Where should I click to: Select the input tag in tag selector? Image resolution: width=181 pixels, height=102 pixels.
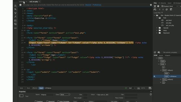(41, 88)
